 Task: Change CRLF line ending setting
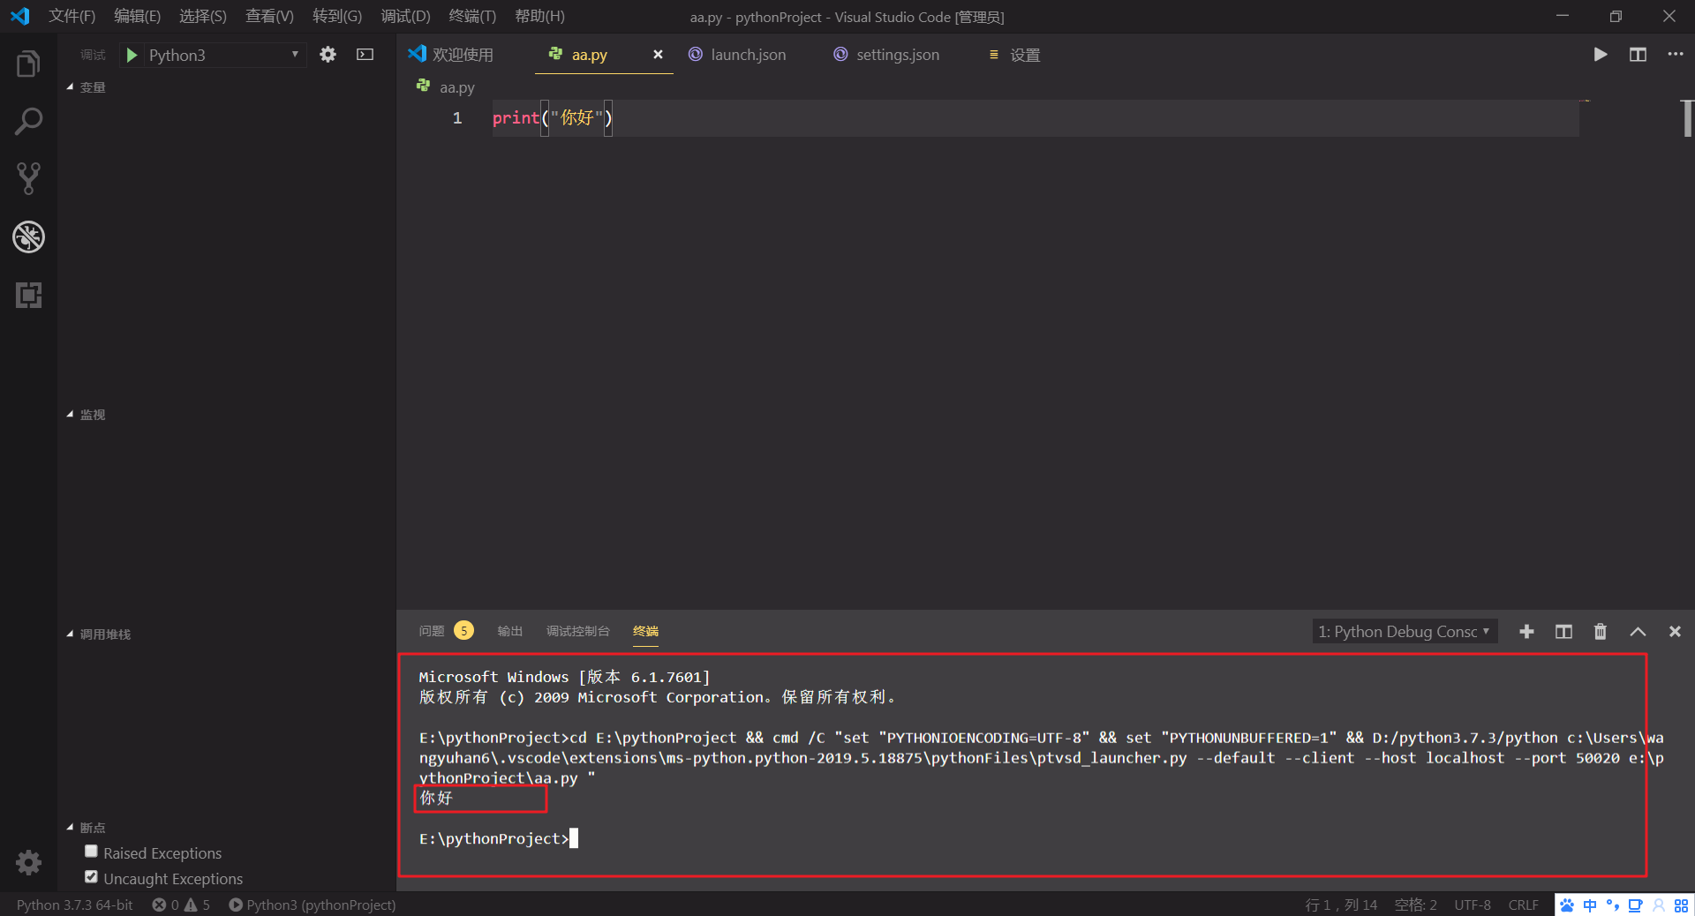1523,905
